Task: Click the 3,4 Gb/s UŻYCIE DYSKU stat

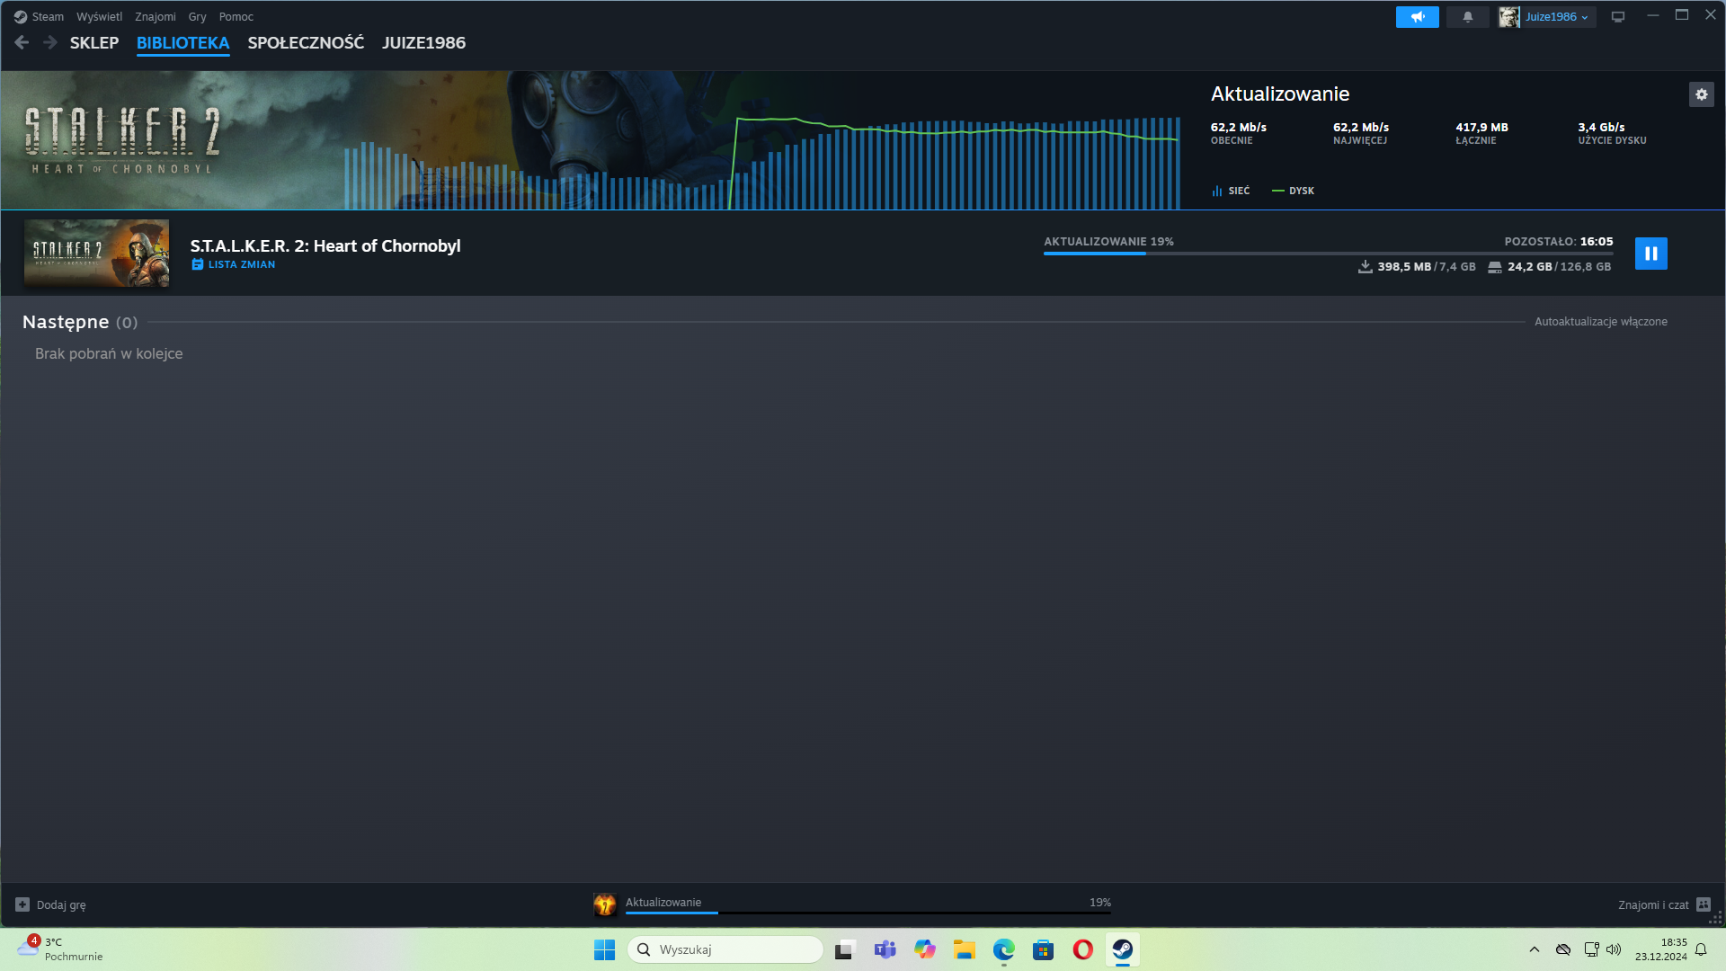Action: coord(1612,133)
